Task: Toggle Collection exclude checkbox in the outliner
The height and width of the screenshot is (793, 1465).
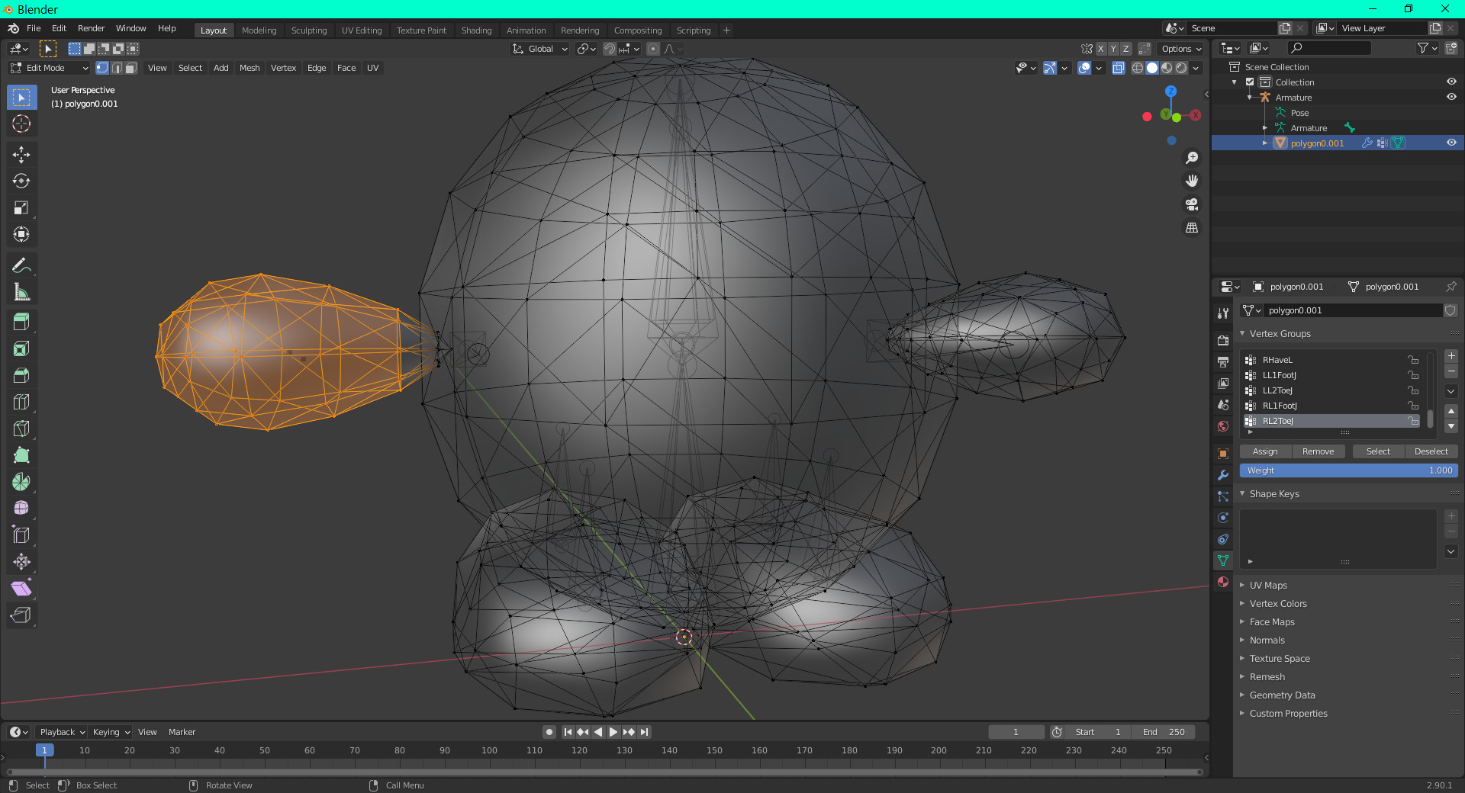Action: pyautogui.click(x=1250, y=82)
